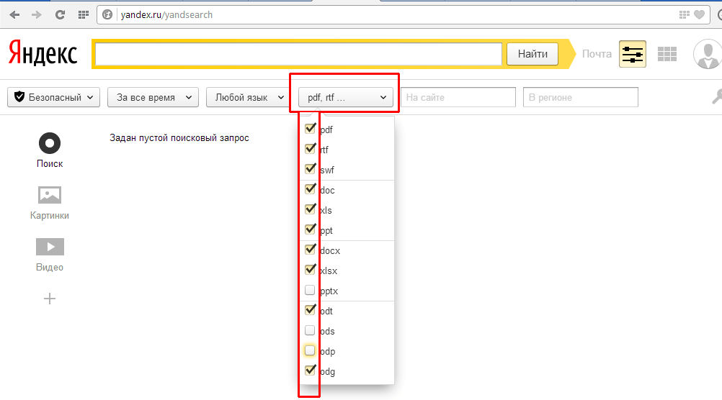Open the Любой язык dropdown
This screenshot has width=722, height=400.
click(x=249, y=97)
